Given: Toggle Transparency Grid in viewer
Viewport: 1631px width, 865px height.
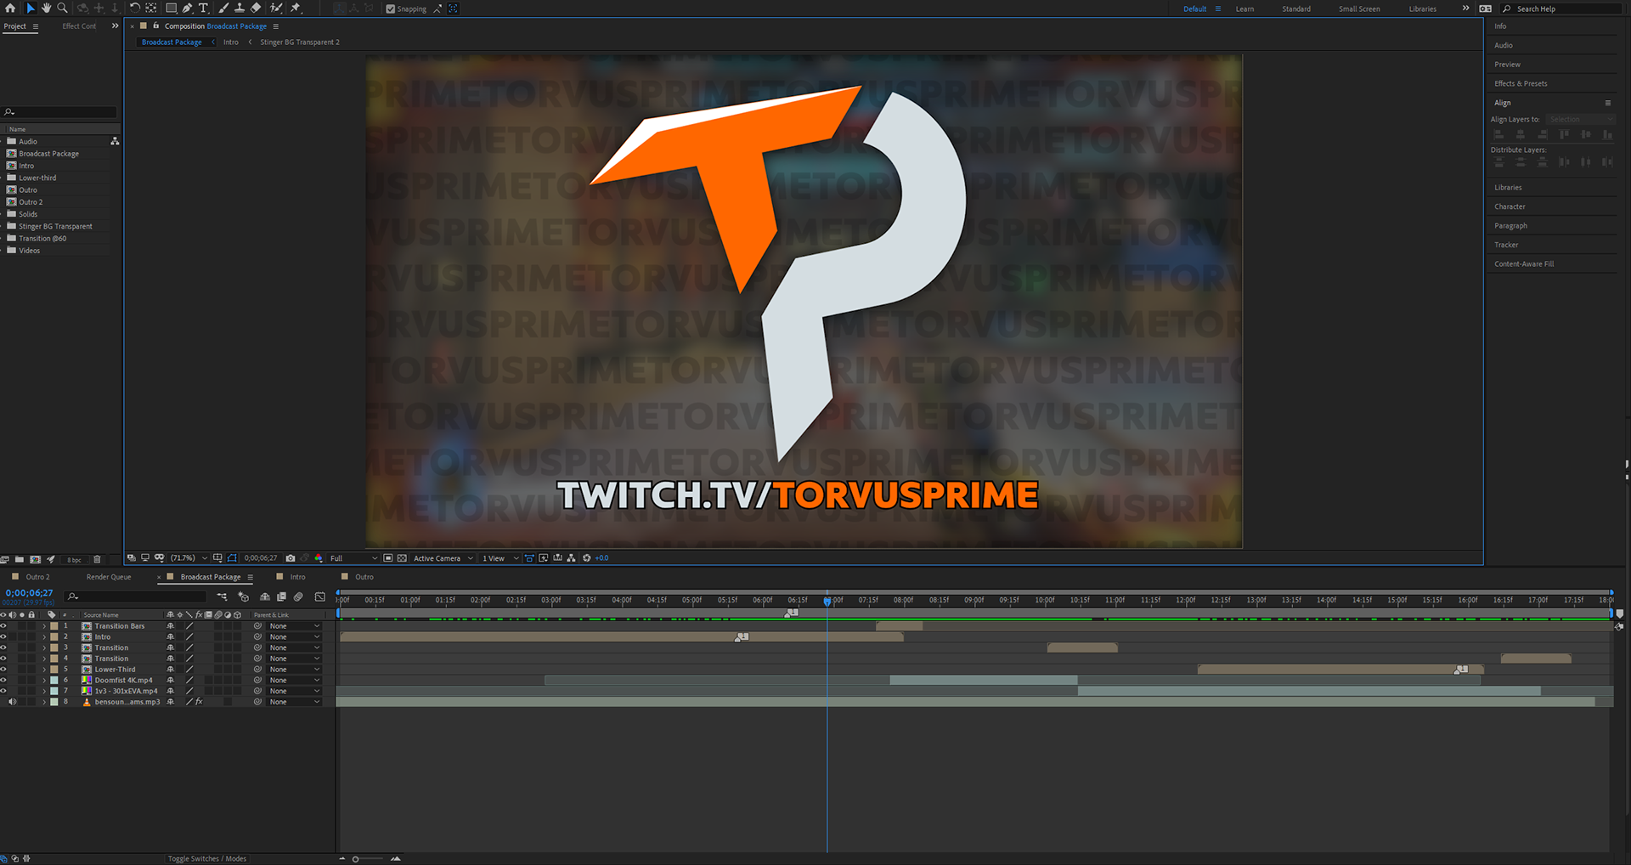Looking at the screenshot, I should click(403, 558).
